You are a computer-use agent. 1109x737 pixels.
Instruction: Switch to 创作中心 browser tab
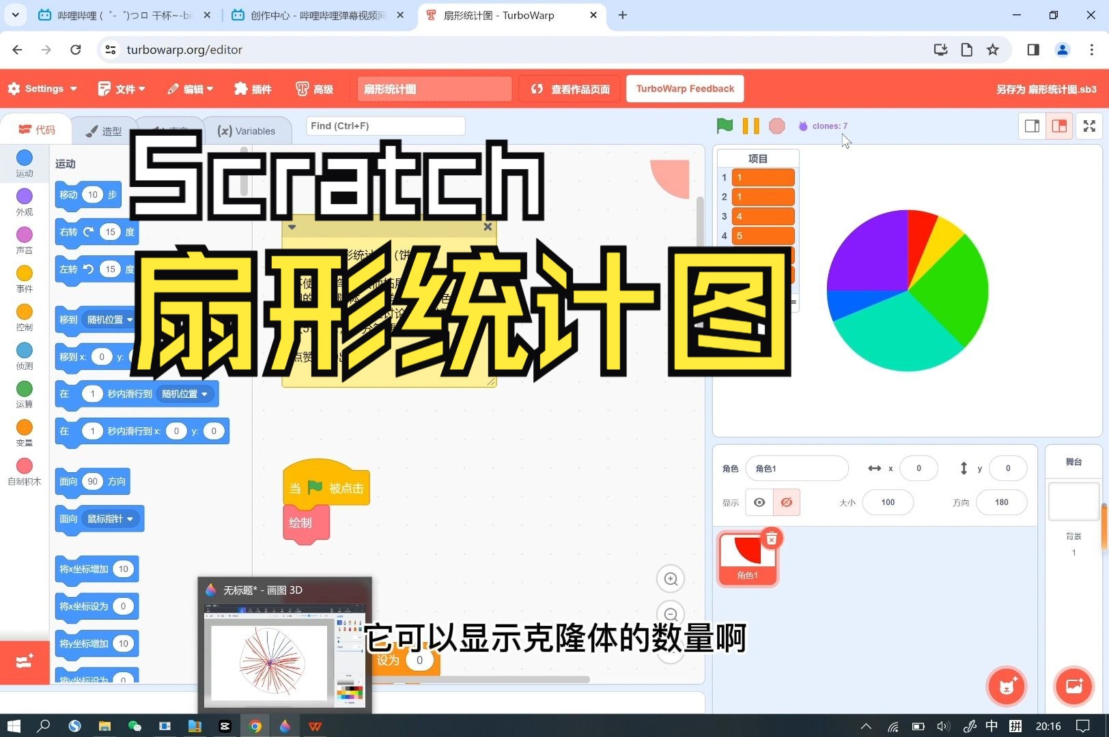pos(318,15)
